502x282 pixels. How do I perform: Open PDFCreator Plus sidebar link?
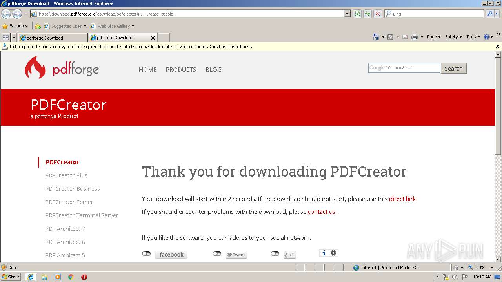[66, 175]
